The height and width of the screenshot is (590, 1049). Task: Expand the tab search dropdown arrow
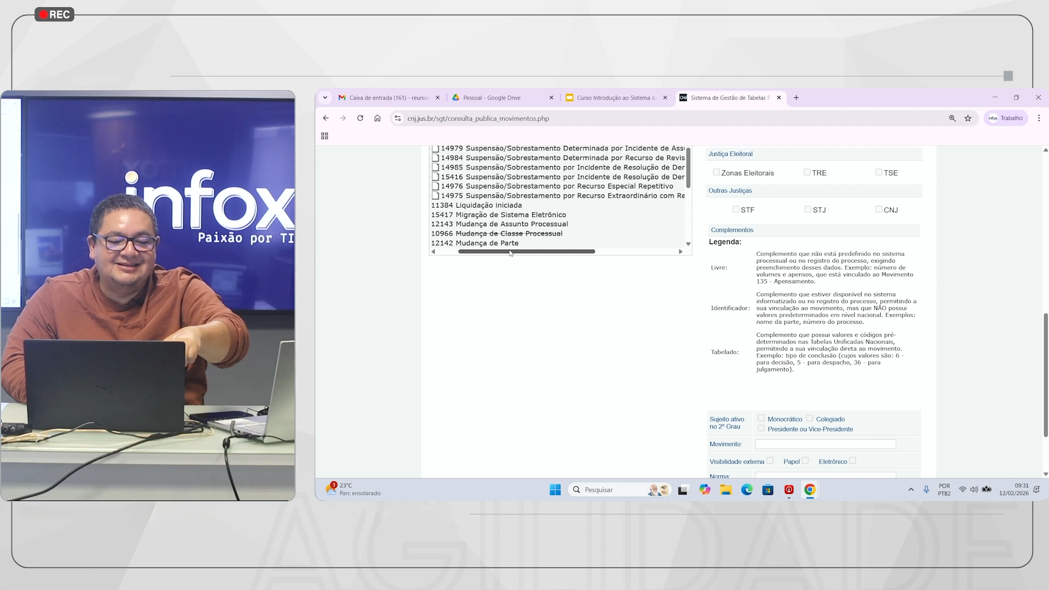325,98
